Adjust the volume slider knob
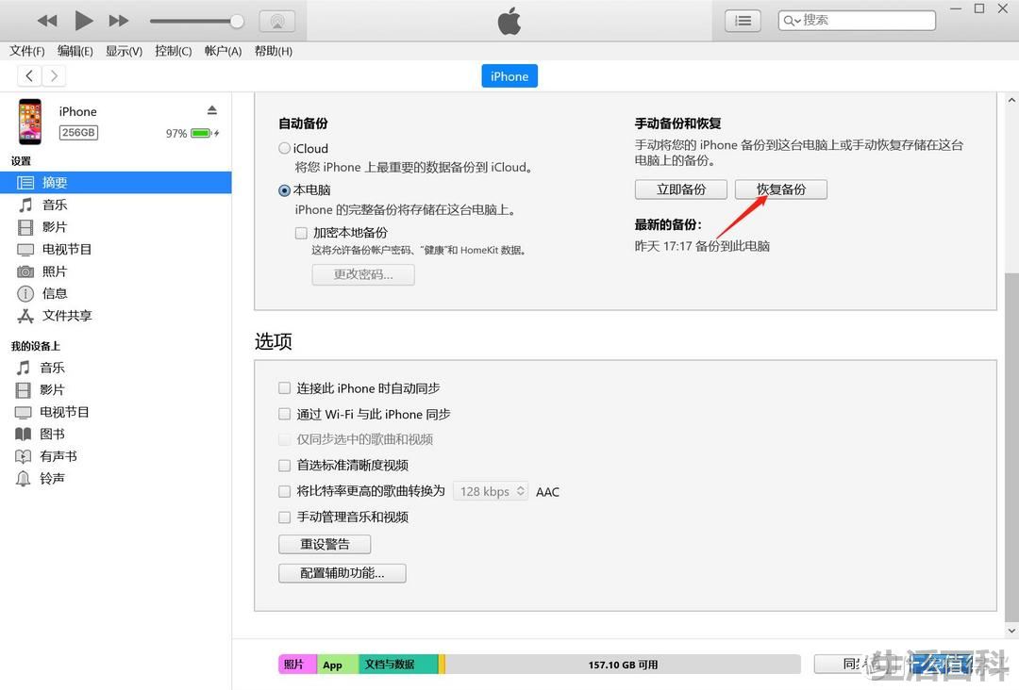 pyautogui.click(x=237, y=22)
